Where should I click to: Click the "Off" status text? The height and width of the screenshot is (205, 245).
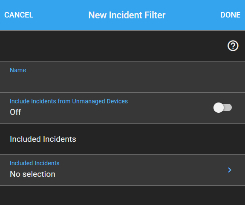[15, 112]
